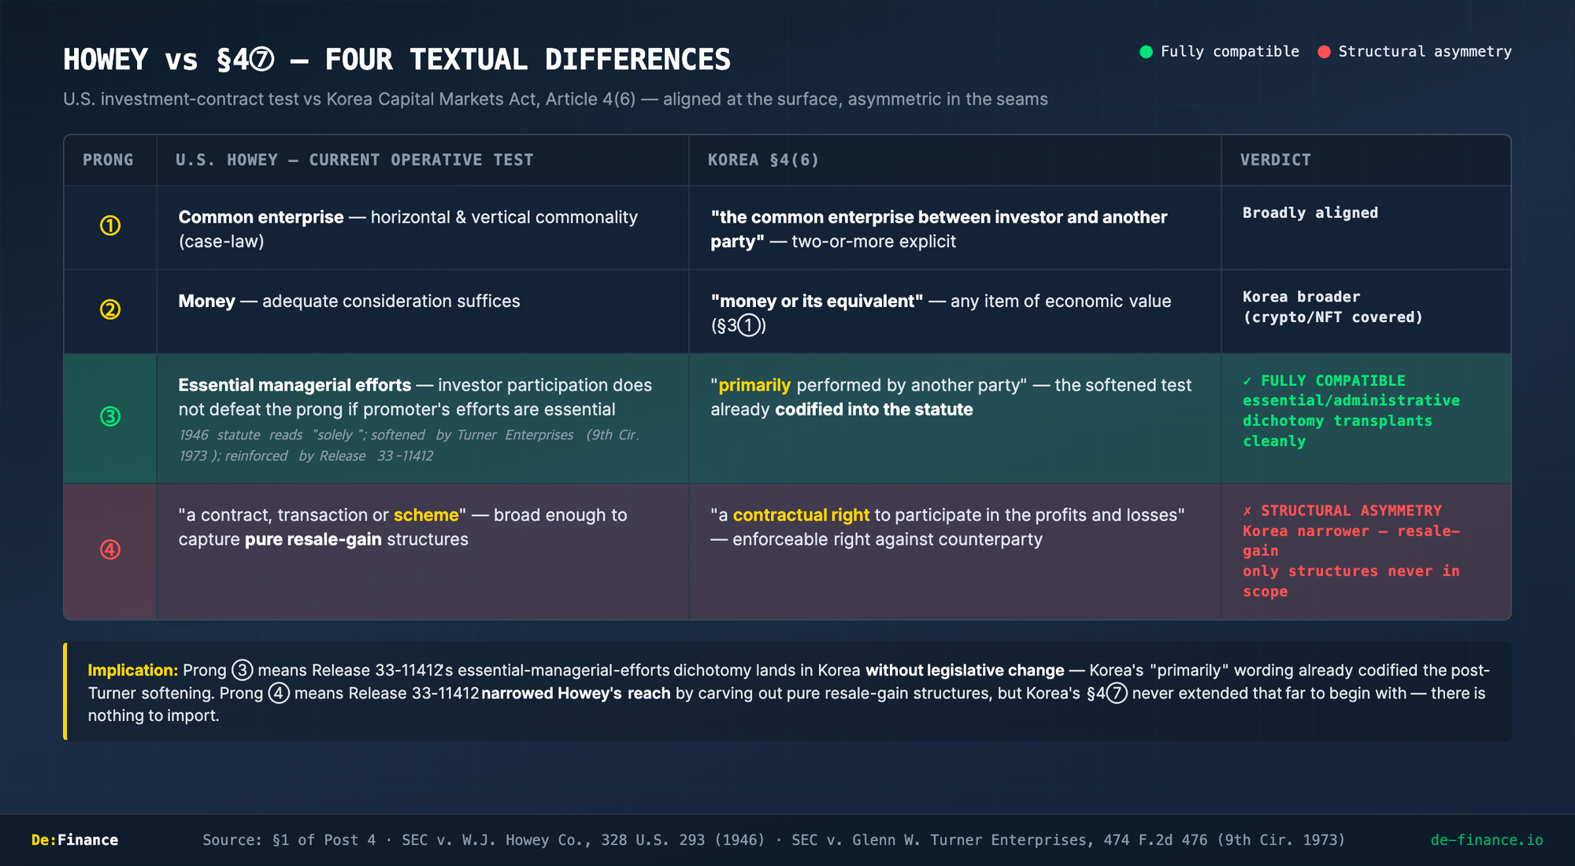Click the circled ③ in Implication paragraph
Image resolution: width=1575 pixels, height=866 pixels.
pyautogui.click(x=243, y=670)
